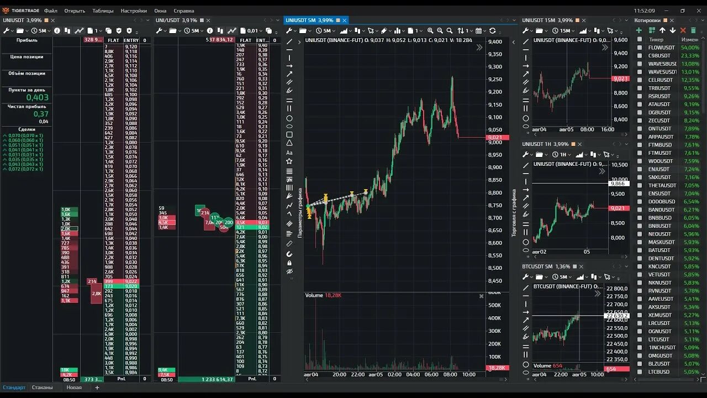Click ENTRY button in UNIUSDT order book
This screenshot has width=707, height=398.
coord(131,40)
